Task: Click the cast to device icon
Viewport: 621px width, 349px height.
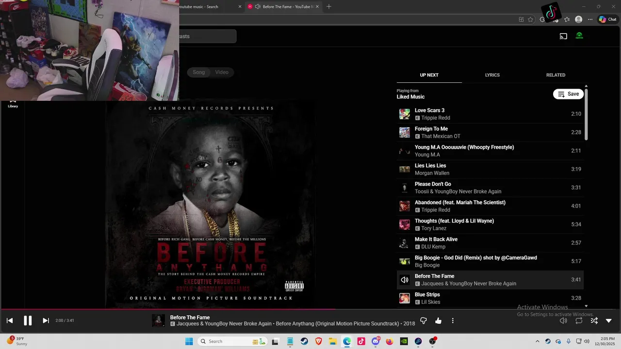Action: [x=563, y=36]
